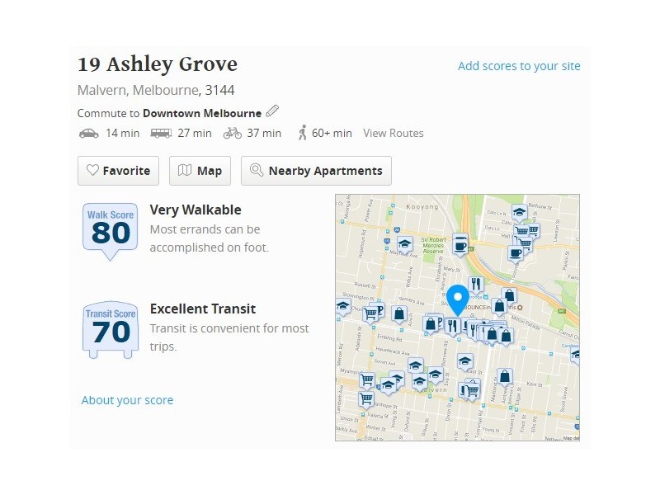This screenshot has width=660, height=495.
Task: Click the heart icon inside the Favorite button
Action: [93, 171]
